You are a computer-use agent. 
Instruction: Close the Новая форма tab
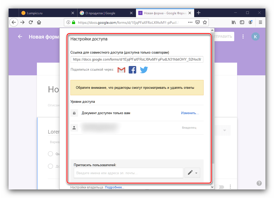click(190, 13)
